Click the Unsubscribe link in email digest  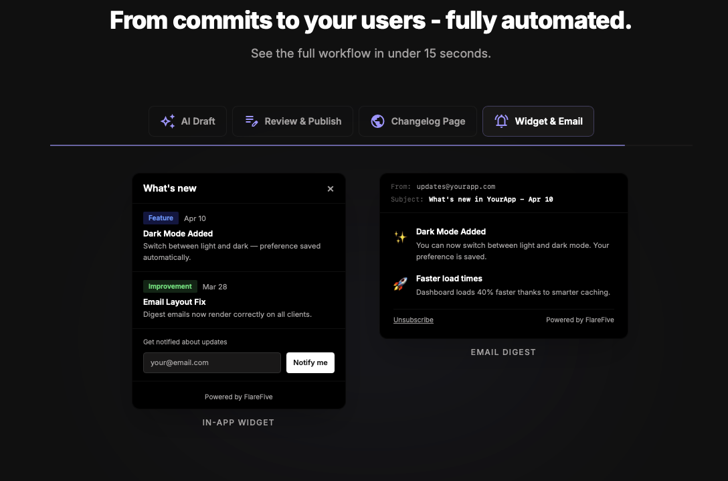point(414,320)
